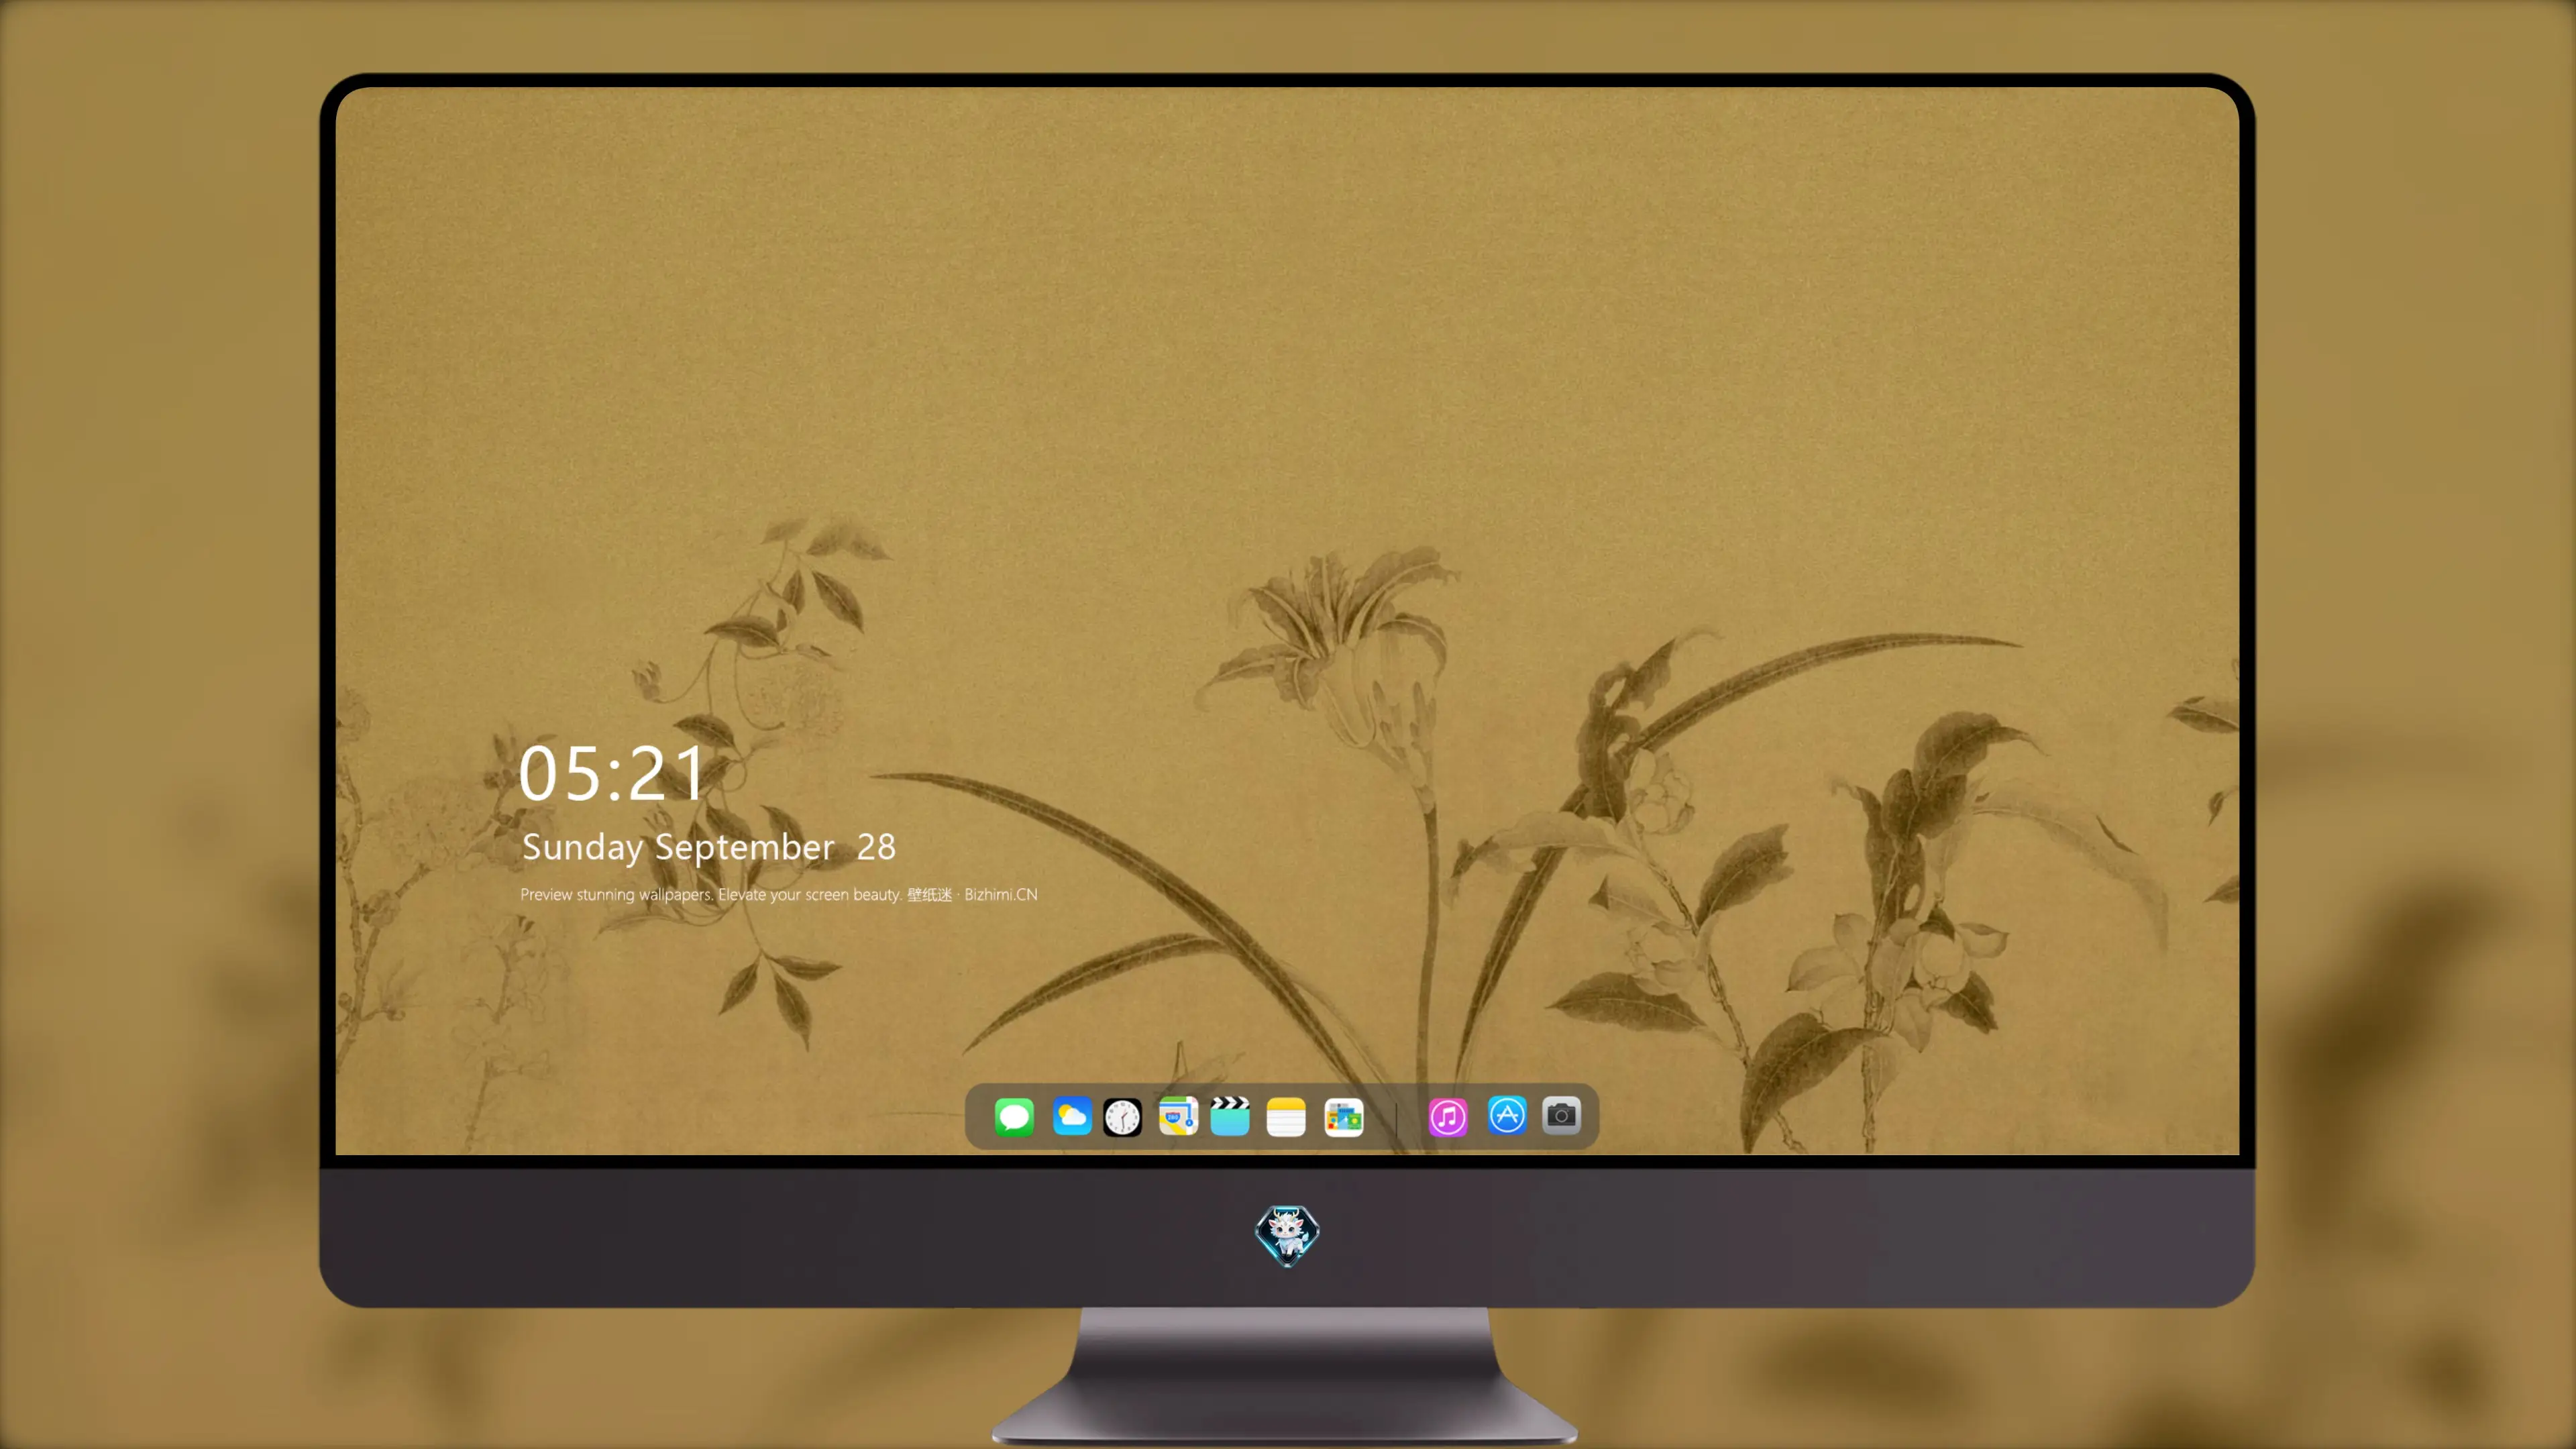Open the App Store icon in dock
This screenshot has height=1449, width=2576.
point(1507,1115)
